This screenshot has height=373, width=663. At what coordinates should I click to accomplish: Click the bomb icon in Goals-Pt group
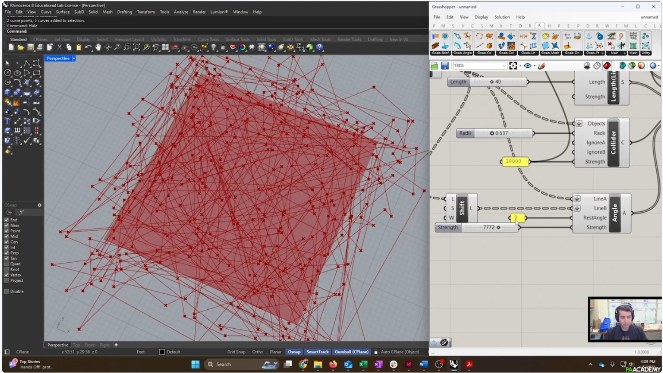click(600, 36)
